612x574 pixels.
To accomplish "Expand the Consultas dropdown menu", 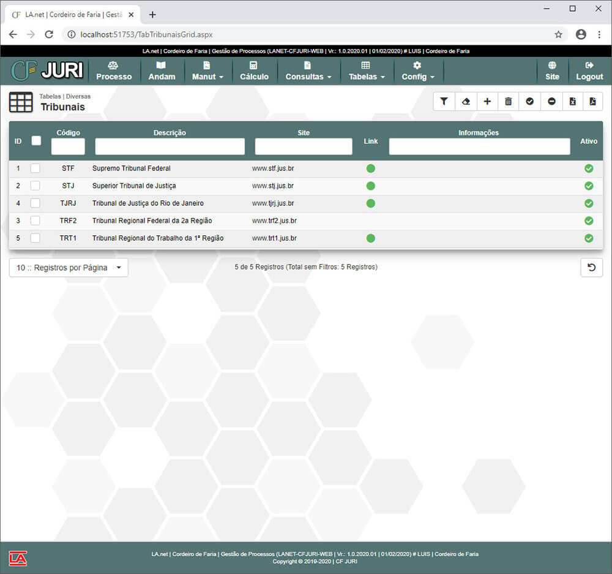I will click(x=308, y=71).
